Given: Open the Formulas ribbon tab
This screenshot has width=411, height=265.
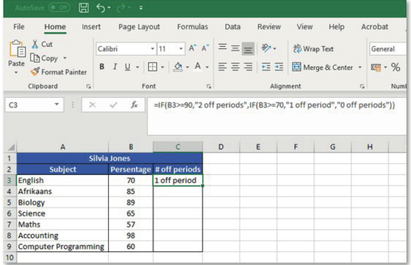Looking at the screenshot, I should coord(192,27).
